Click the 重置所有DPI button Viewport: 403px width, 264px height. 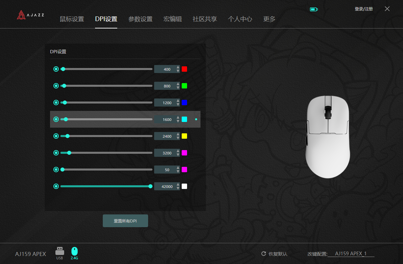[125, 221]
